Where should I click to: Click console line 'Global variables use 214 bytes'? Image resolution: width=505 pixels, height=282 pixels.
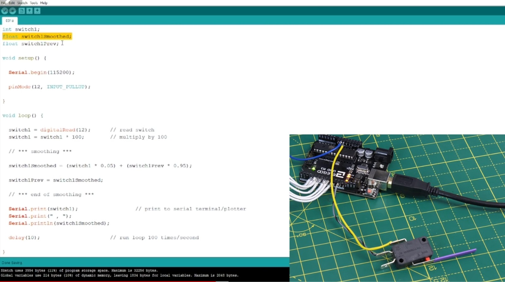120,275
